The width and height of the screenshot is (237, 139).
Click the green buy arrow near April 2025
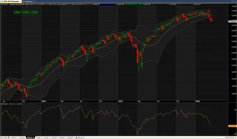click(x=142, y=65)
